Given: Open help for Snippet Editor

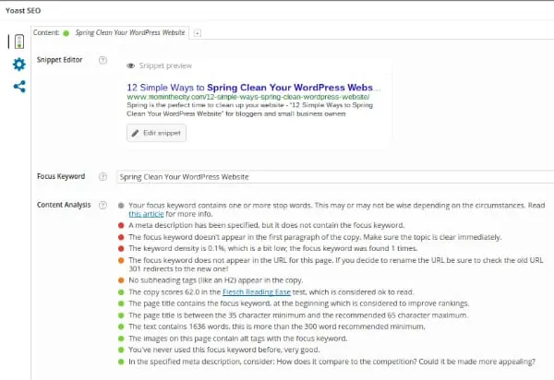Looking at the screenshot, I should [102, 60].
